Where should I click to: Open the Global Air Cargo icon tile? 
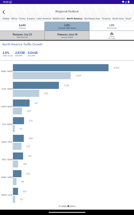point(112,35)
